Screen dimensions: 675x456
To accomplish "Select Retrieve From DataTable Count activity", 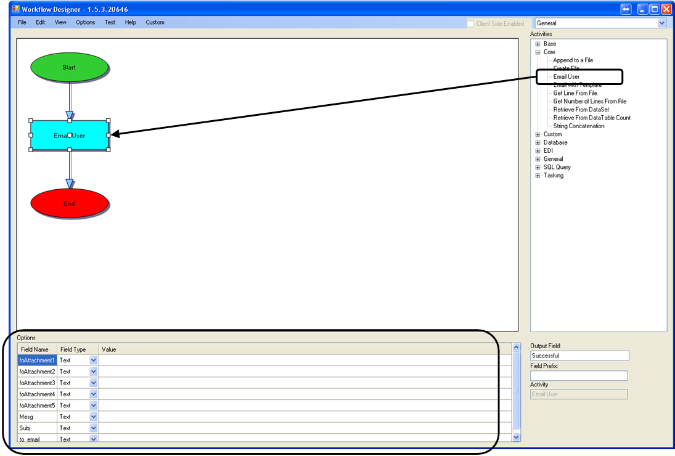I will 592,118.
